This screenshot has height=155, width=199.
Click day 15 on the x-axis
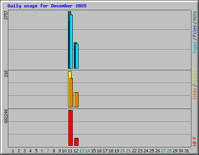click(x=93, y=151)
